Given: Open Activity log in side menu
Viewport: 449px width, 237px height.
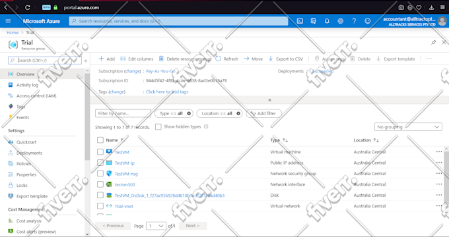Looking at the screenshot, I should [27, 85].
